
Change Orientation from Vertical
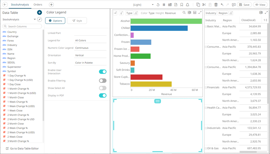coord(90,55)
